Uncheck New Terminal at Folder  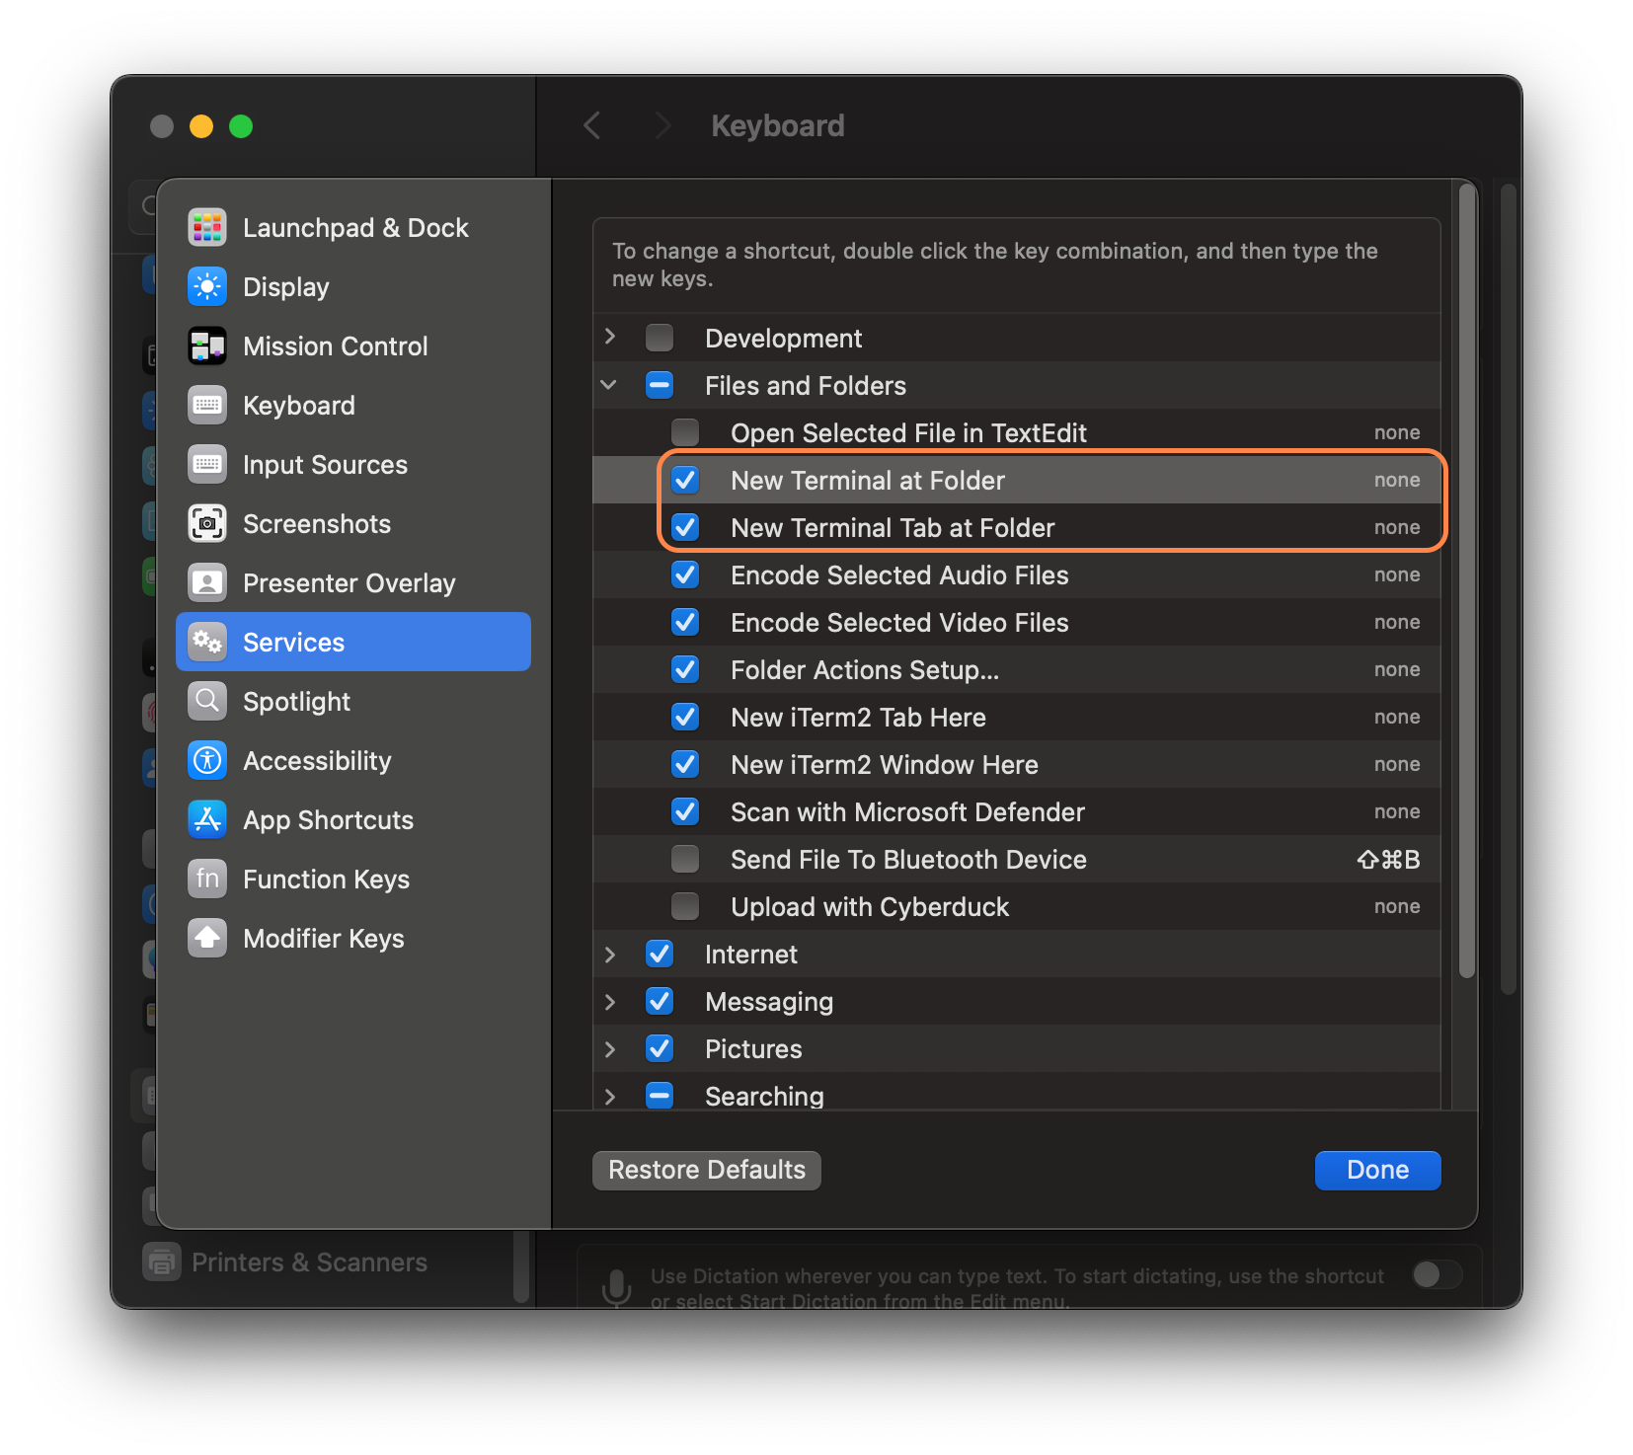click(685, 481)
